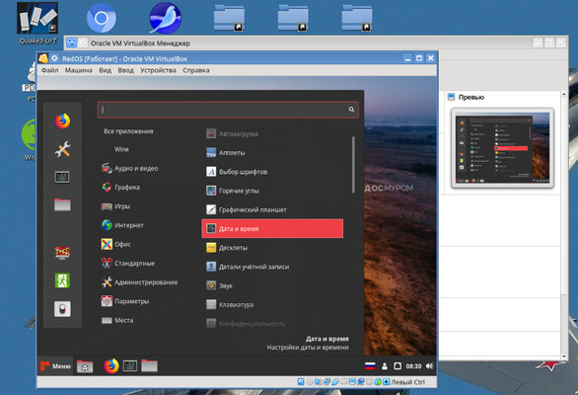This screenshot has height=395, width=578.
Task: Click the VM preview thumbnail
Action: click(502, 148)
